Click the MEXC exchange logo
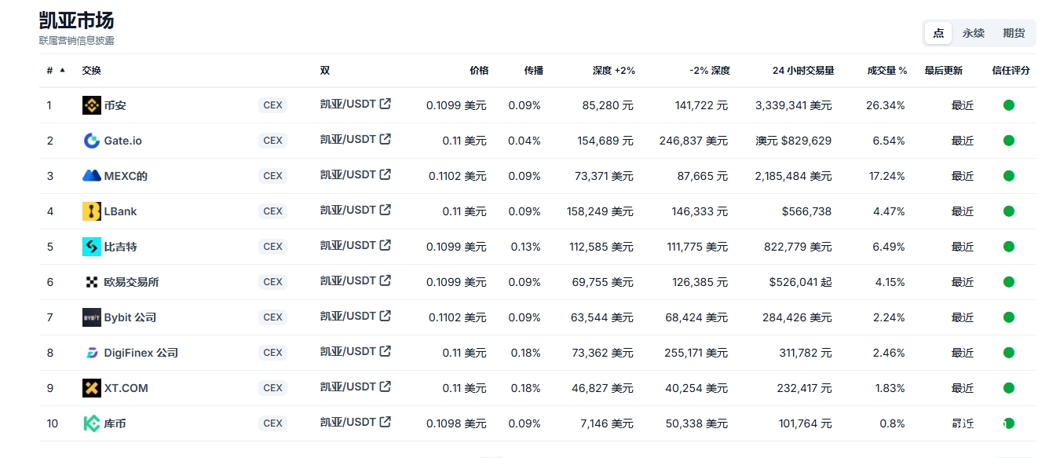1049x458 pixels. (x=92, y=176)
